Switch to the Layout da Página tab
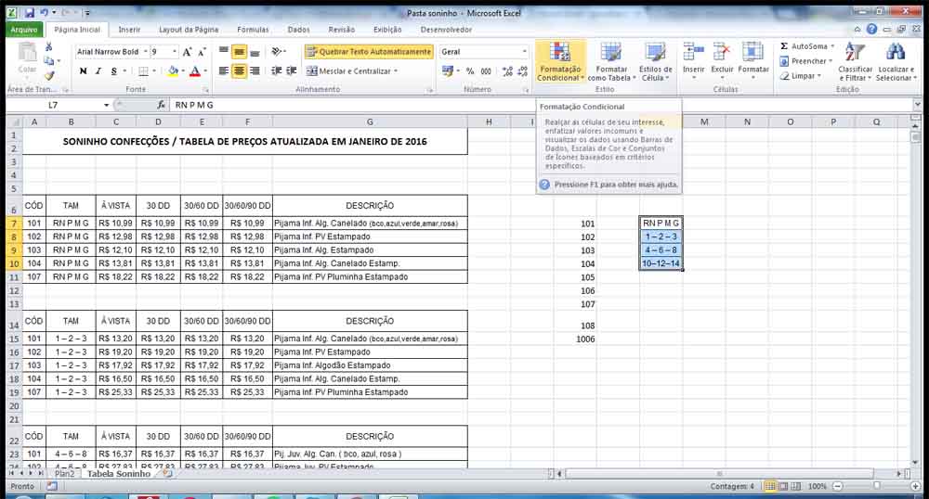Screen dimensions: 929x499 click(x=189, y=30)
